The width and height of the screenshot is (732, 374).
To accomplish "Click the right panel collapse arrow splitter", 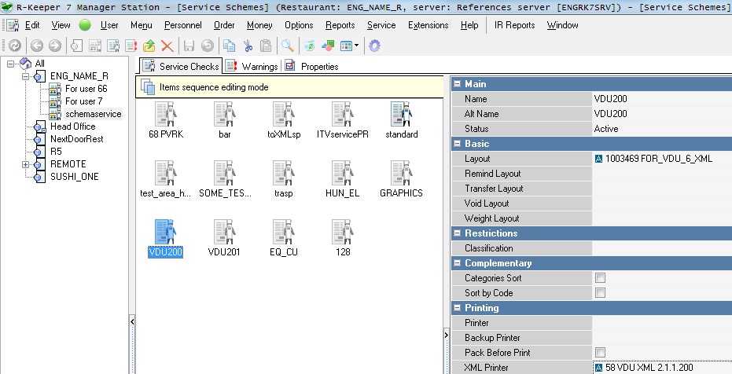I will 446,335.
